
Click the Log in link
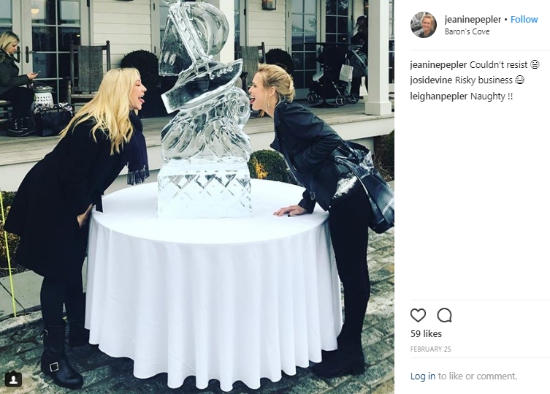pos(423,376)
